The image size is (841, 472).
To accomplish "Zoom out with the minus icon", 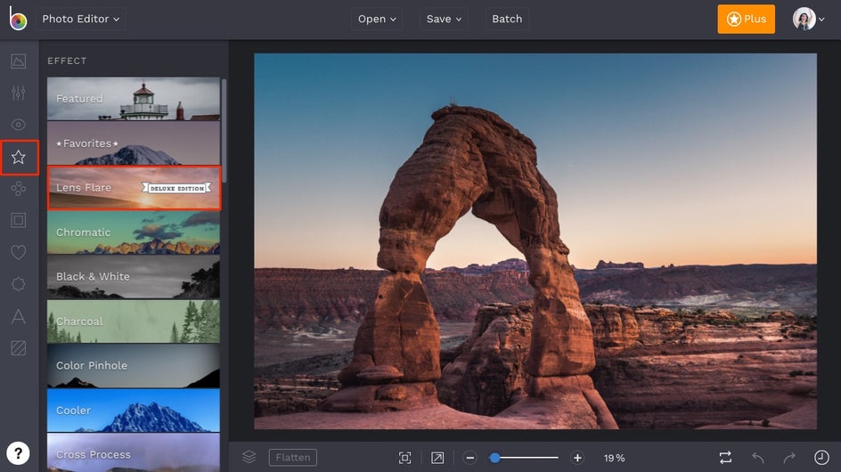I will 469,458.
